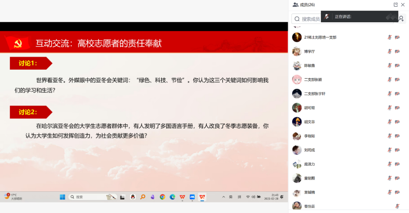Open the 拼 input method options

click(x=239, y=197)
